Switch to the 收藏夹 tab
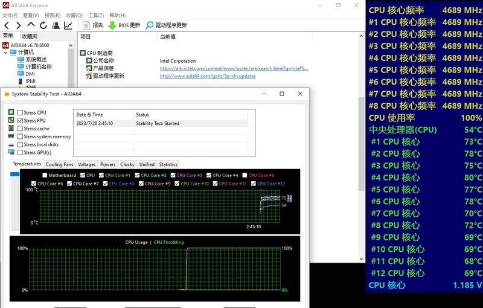 (x=29, y=36)
